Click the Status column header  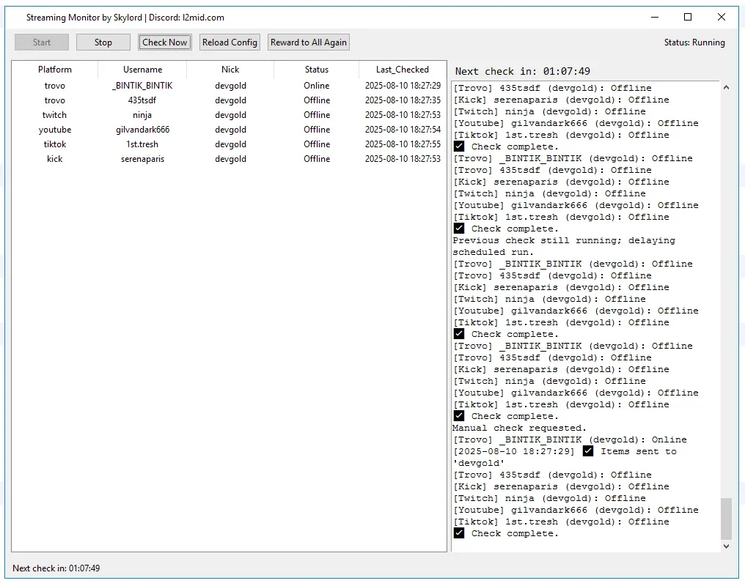(317, 70)
